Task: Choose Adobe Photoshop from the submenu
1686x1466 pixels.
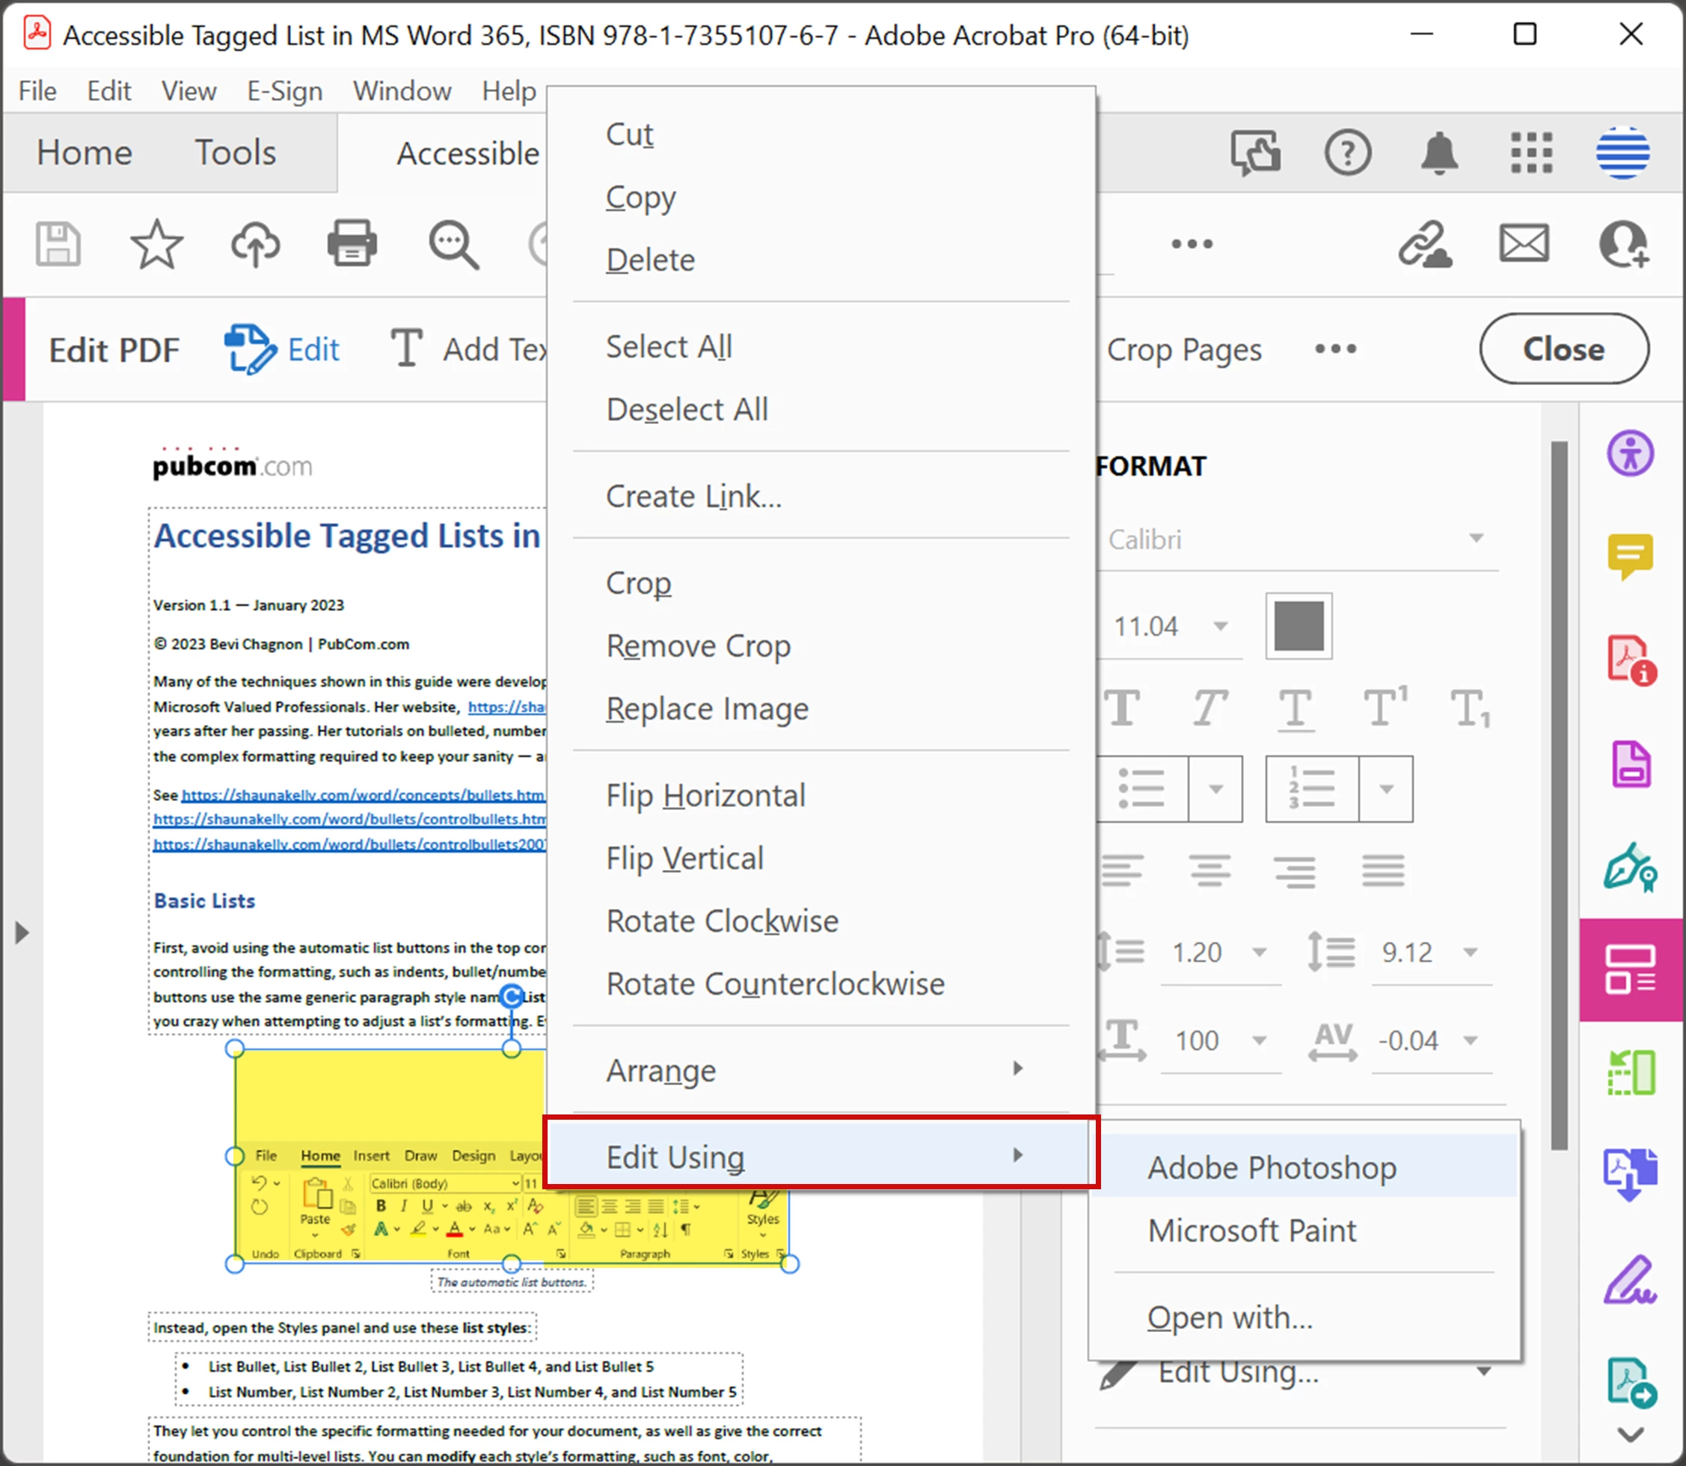Action: point(1272,1168)
